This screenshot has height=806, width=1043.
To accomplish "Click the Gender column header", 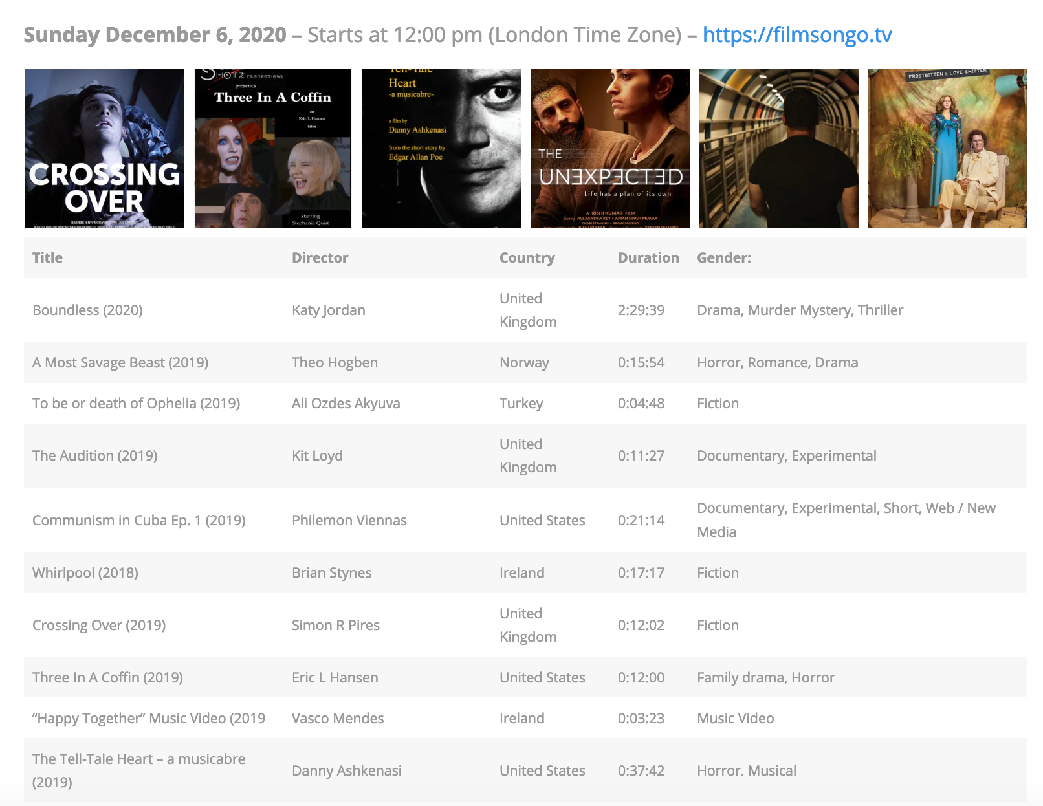I will coord(723,257).
